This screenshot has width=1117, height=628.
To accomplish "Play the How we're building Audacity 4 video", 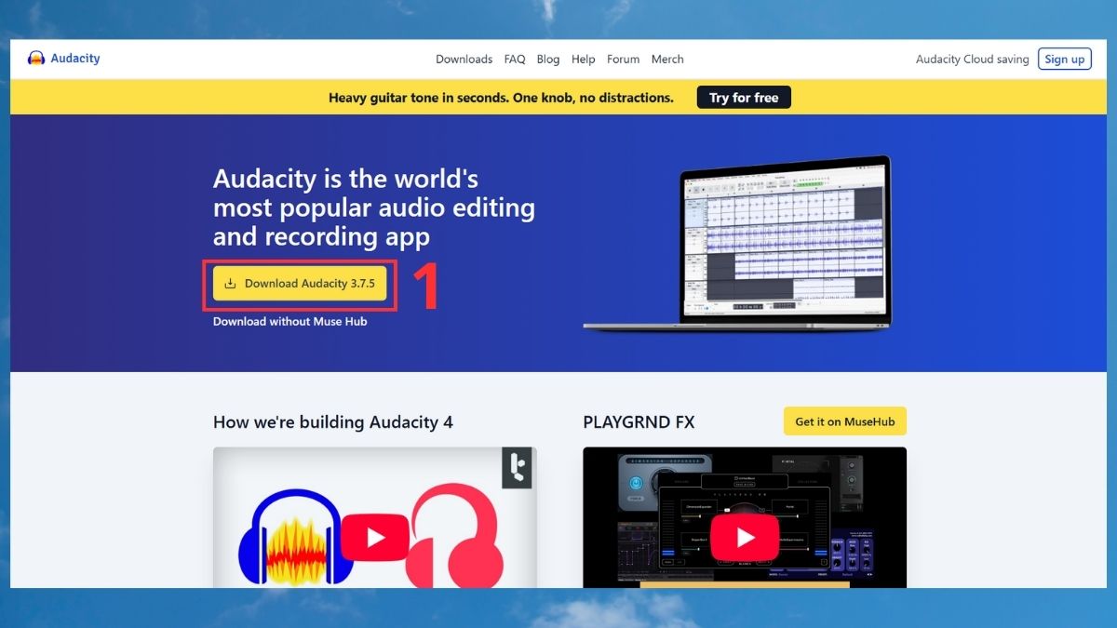I will pos(376,538).
